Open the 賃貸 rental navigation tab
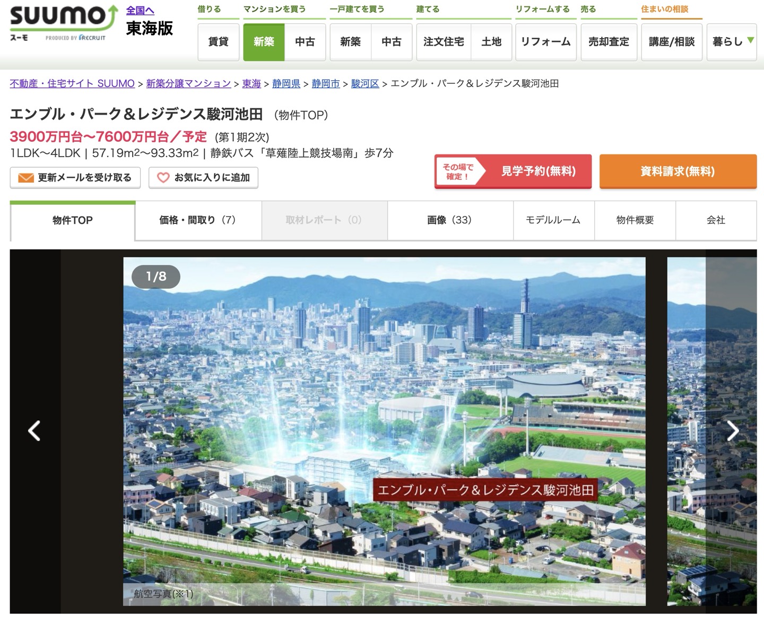The image size is (764, 622). (218, 41)
